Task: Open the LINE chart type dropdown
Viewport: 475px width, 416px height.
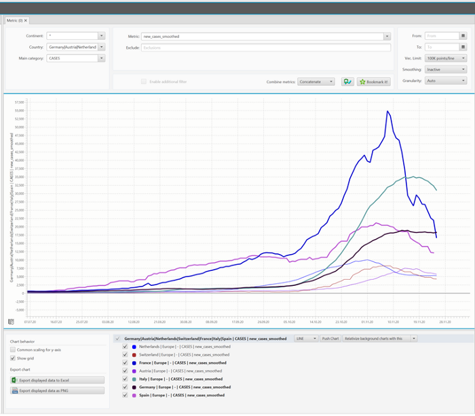Action: 305,338
